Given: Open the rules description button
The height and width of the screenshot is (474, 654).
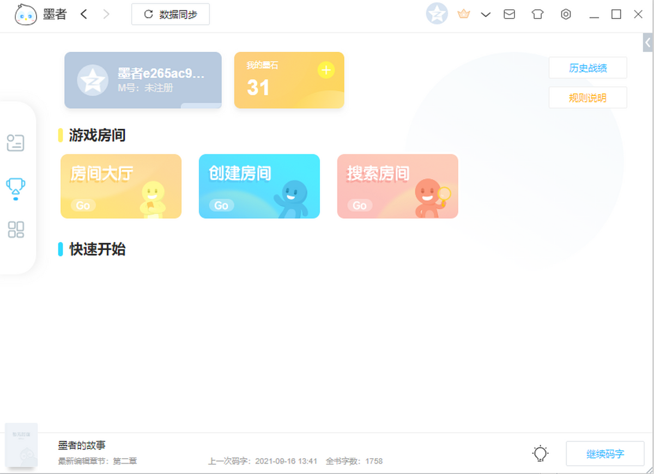Looking at the screenshot, I should [x=588, y=98].
